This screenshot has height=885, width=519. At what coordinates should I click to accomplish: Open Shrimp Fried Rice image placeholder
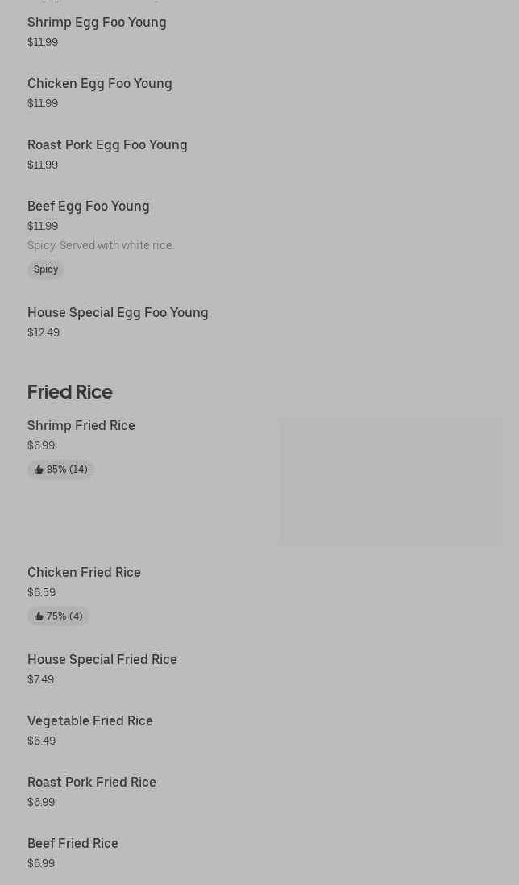391,481
